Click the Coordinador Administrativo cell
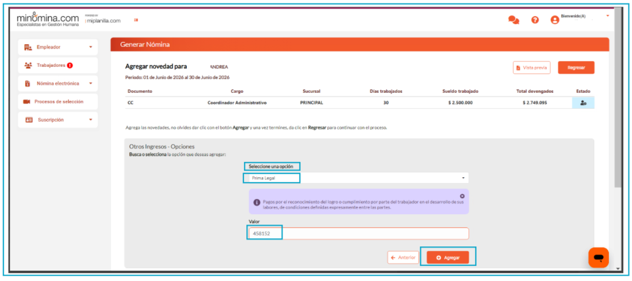 click(x=237, y=102)
